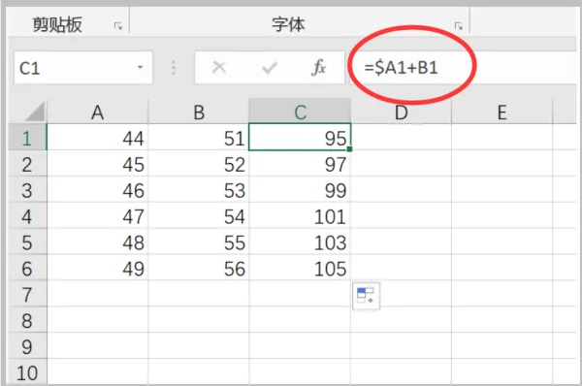The width and height of the screenshot is (582, 386).
Task: Expand the Name Box dropdown arrow
Action: click(140, 67)
